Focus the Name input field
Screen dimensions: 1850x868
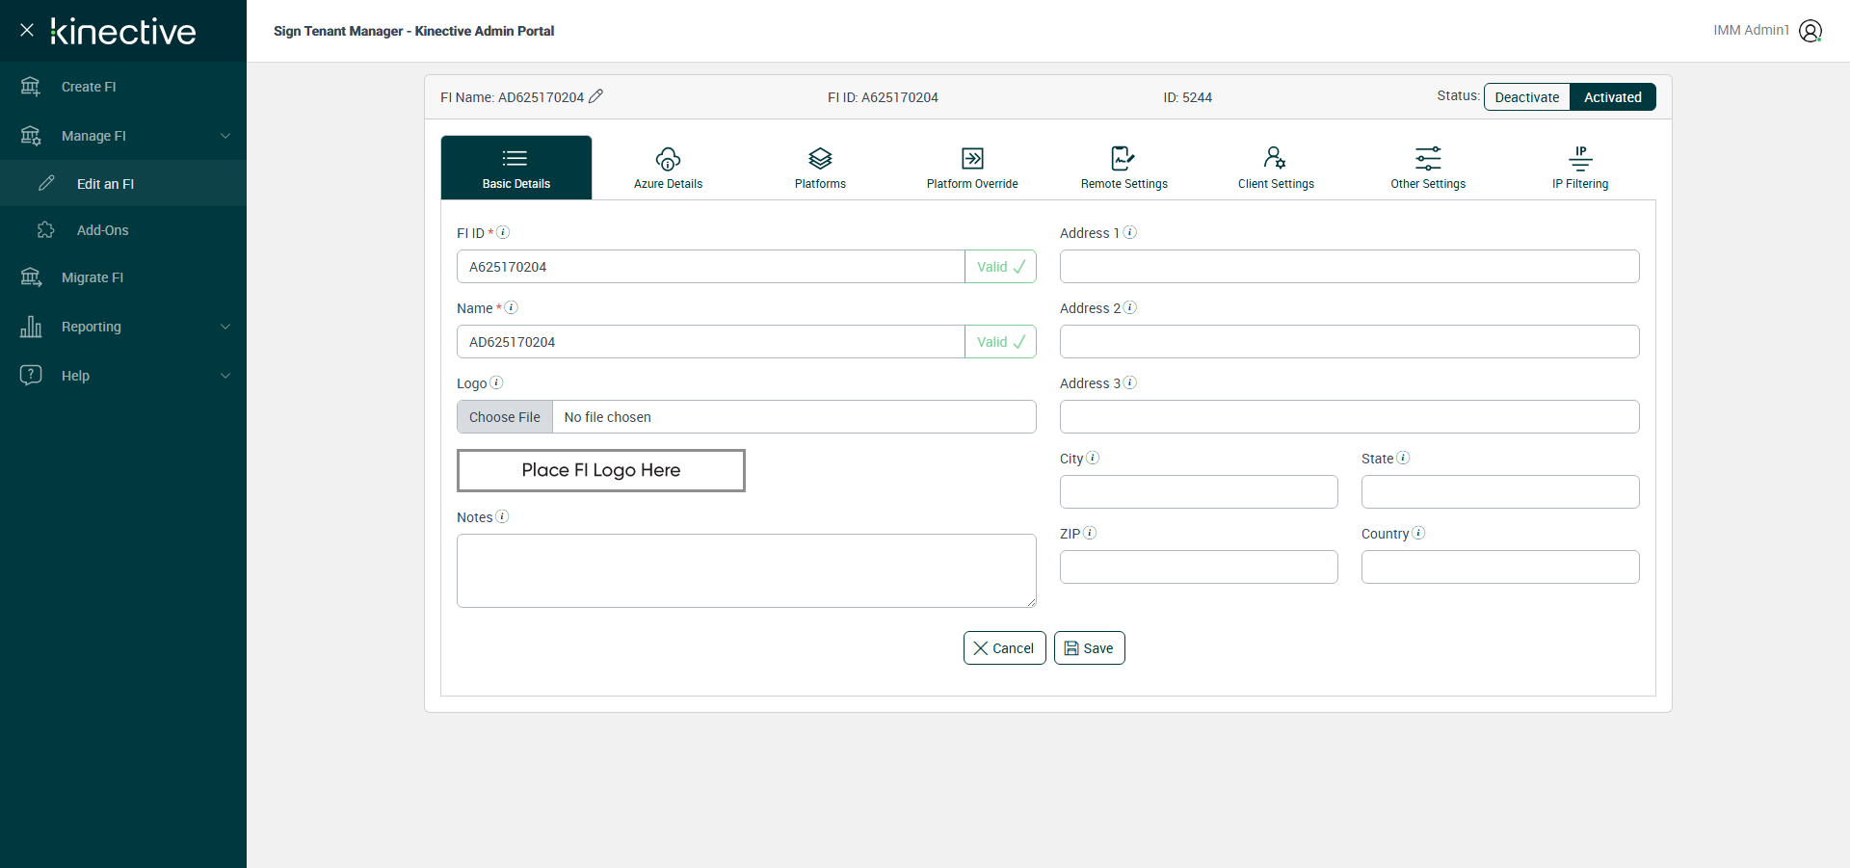pos(711,342)
